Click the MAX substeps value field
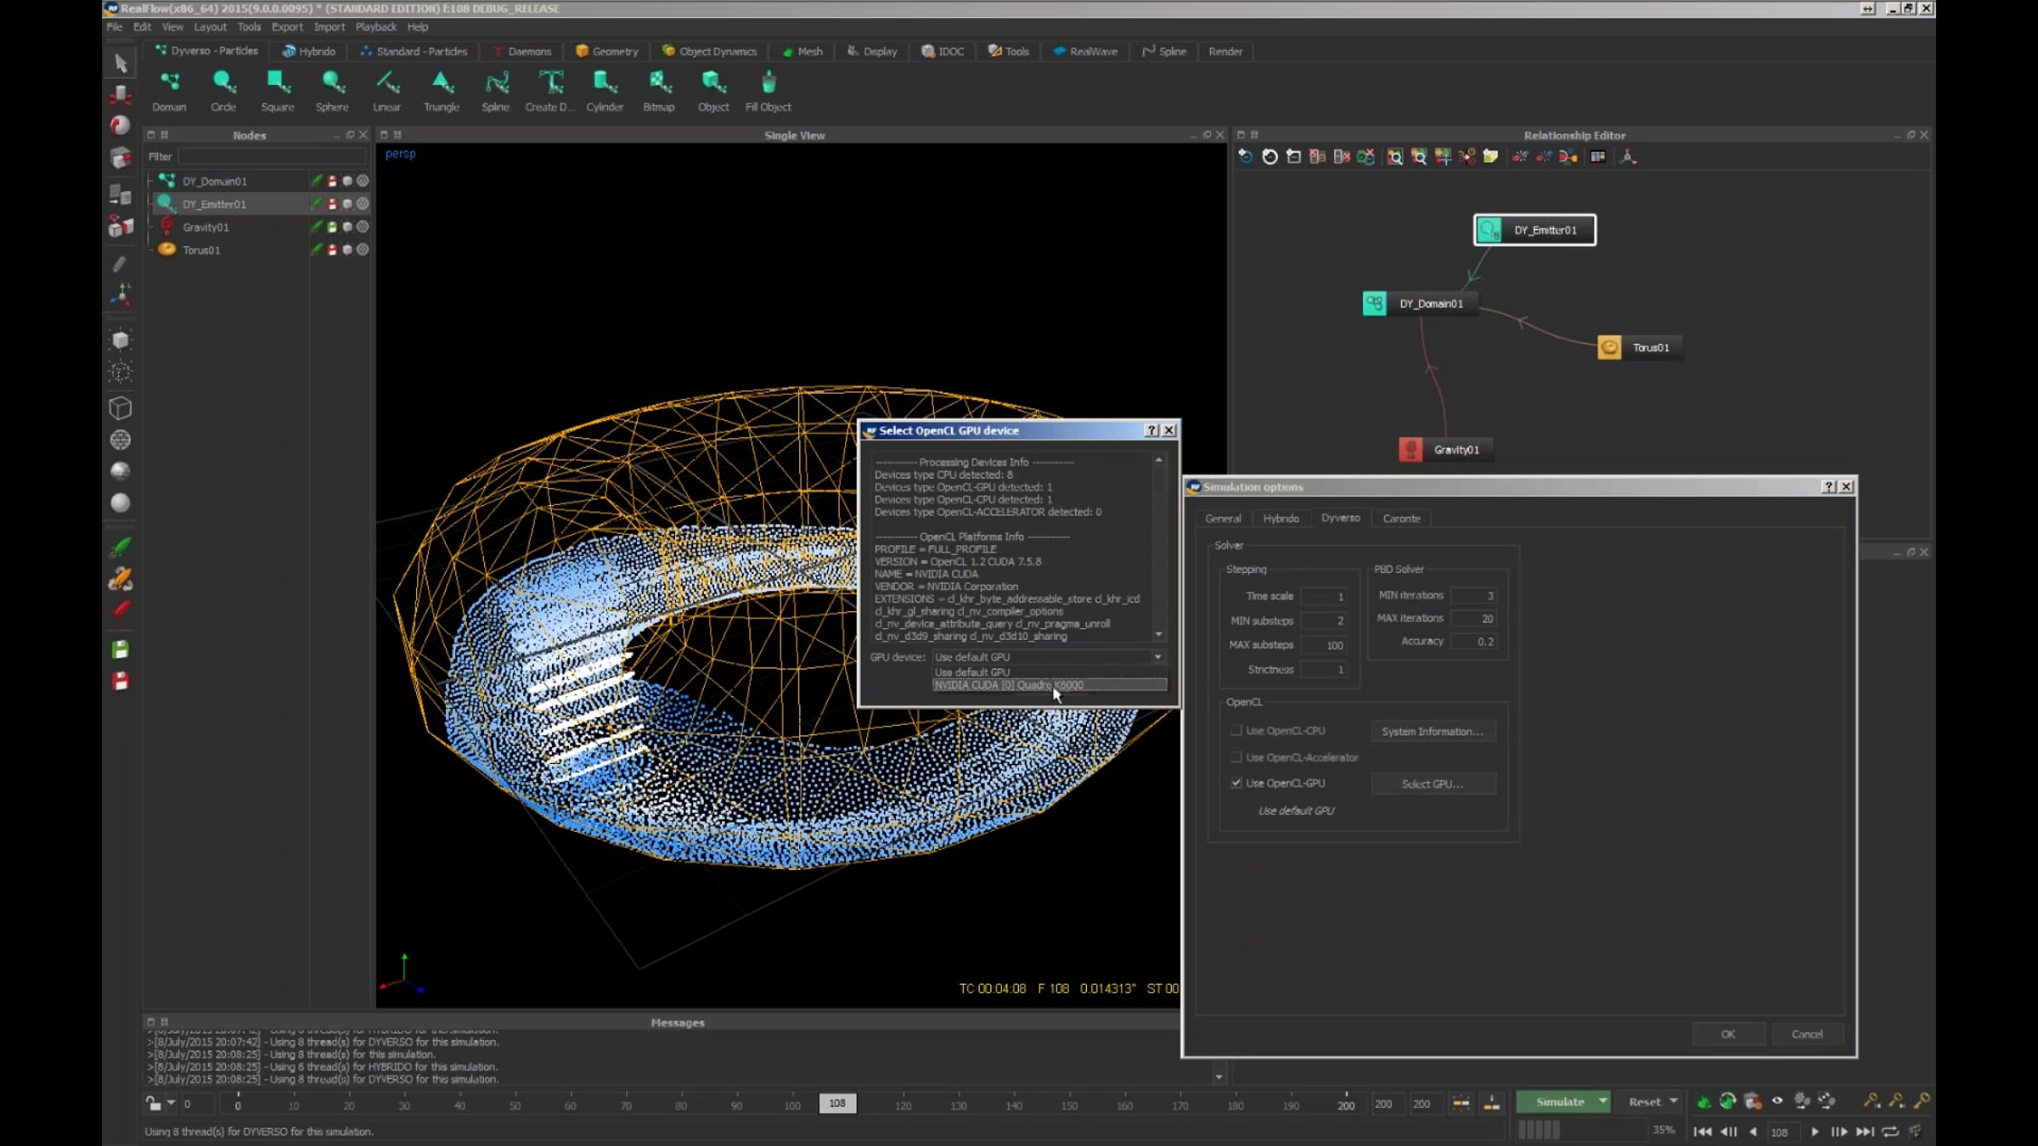 click(x=1324, y=645)
